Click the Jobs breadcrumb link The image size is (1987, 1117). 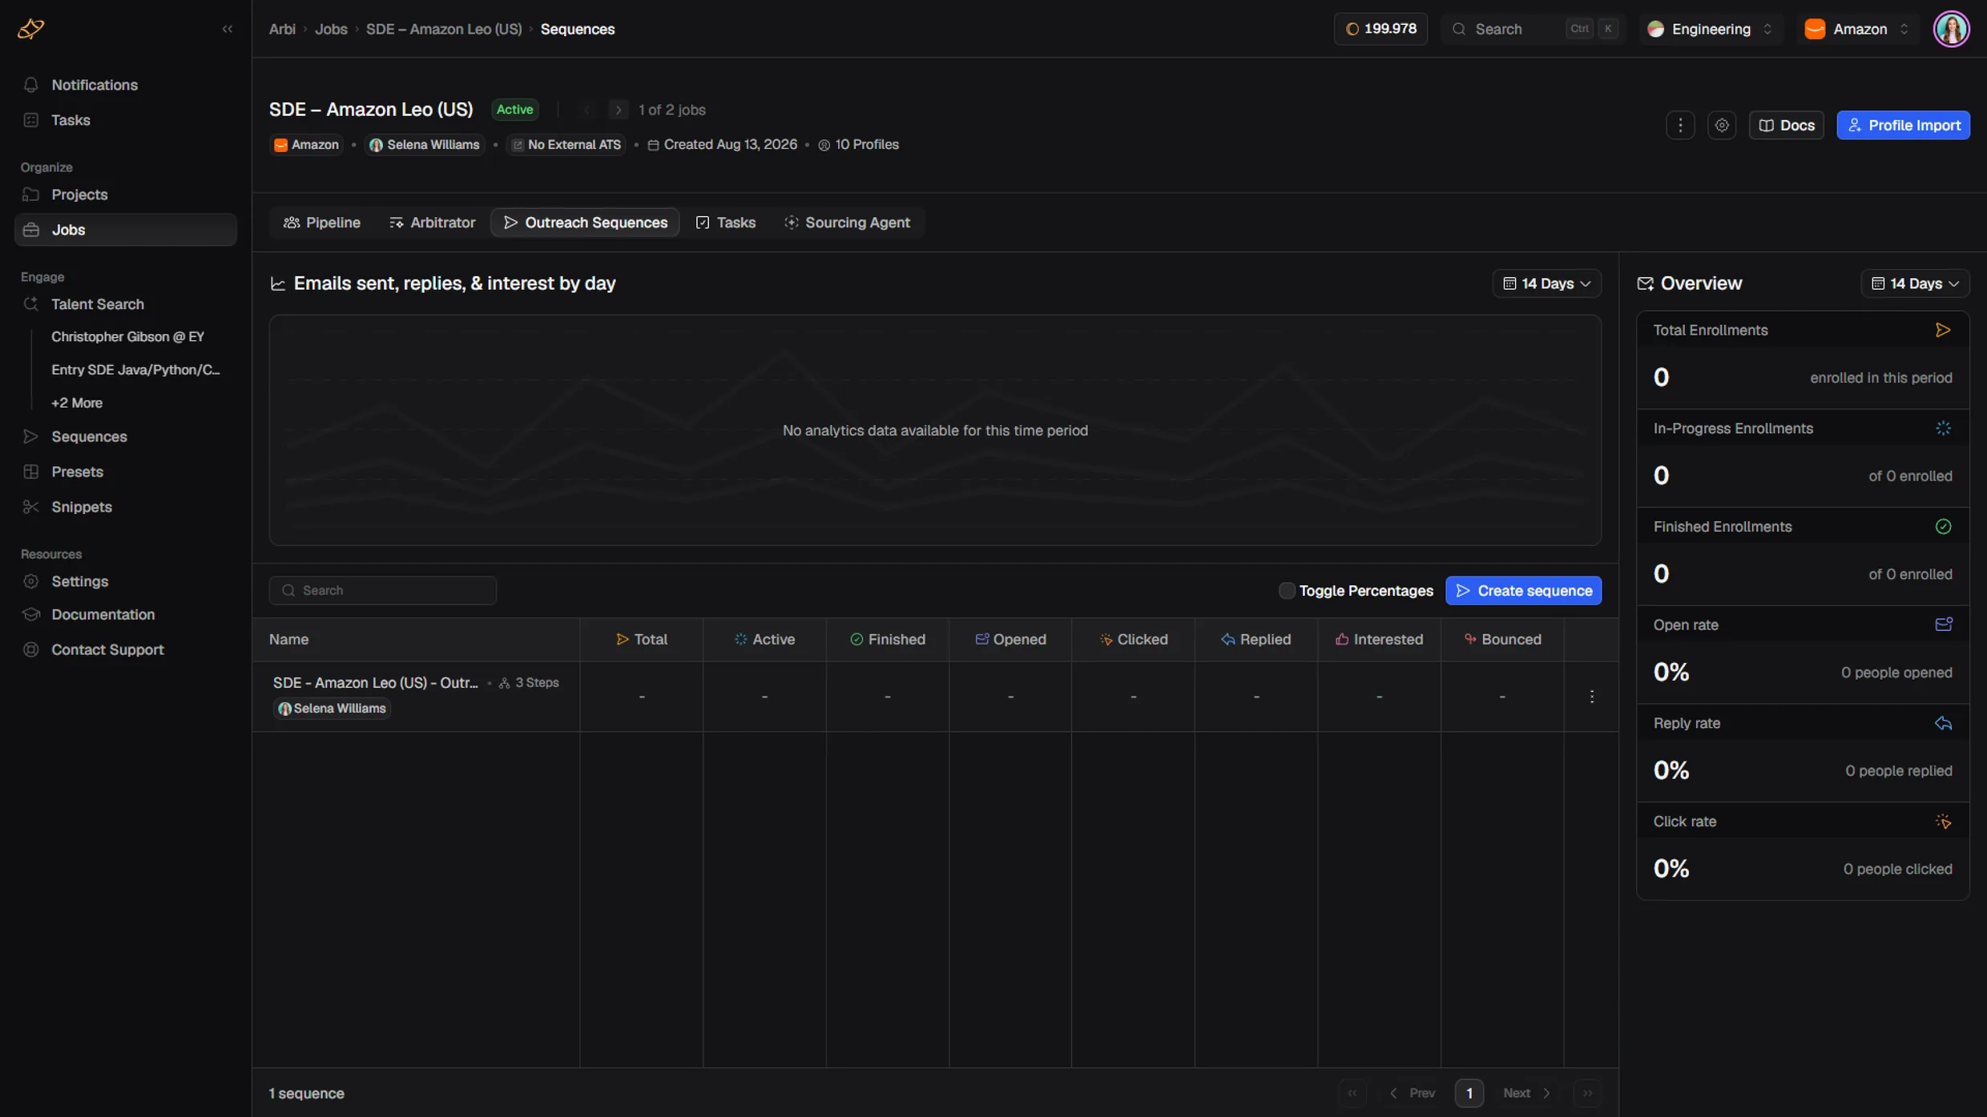pos(331,30)
